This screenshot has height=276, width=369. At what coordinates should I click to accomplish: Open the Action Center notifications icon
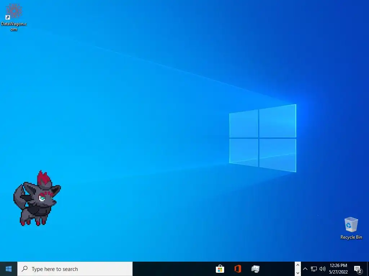(358, 269)
